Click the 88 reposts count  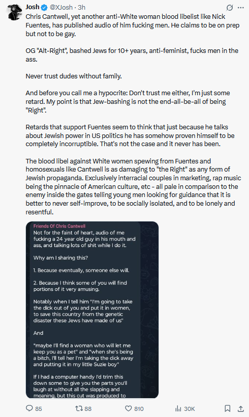88,409
